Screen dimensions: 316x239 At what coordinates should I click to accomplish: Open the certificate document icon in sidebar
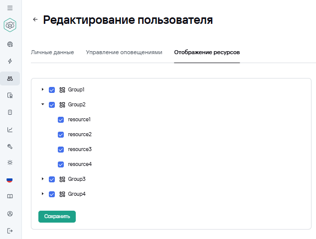click(x=10, y=95)
